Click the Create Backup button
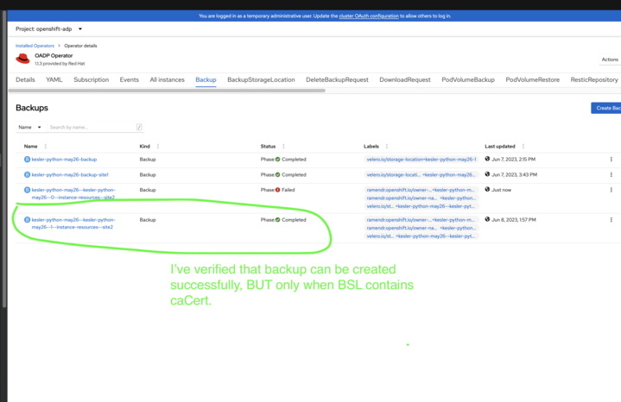 pyautogui.click(x=606, y=108)
